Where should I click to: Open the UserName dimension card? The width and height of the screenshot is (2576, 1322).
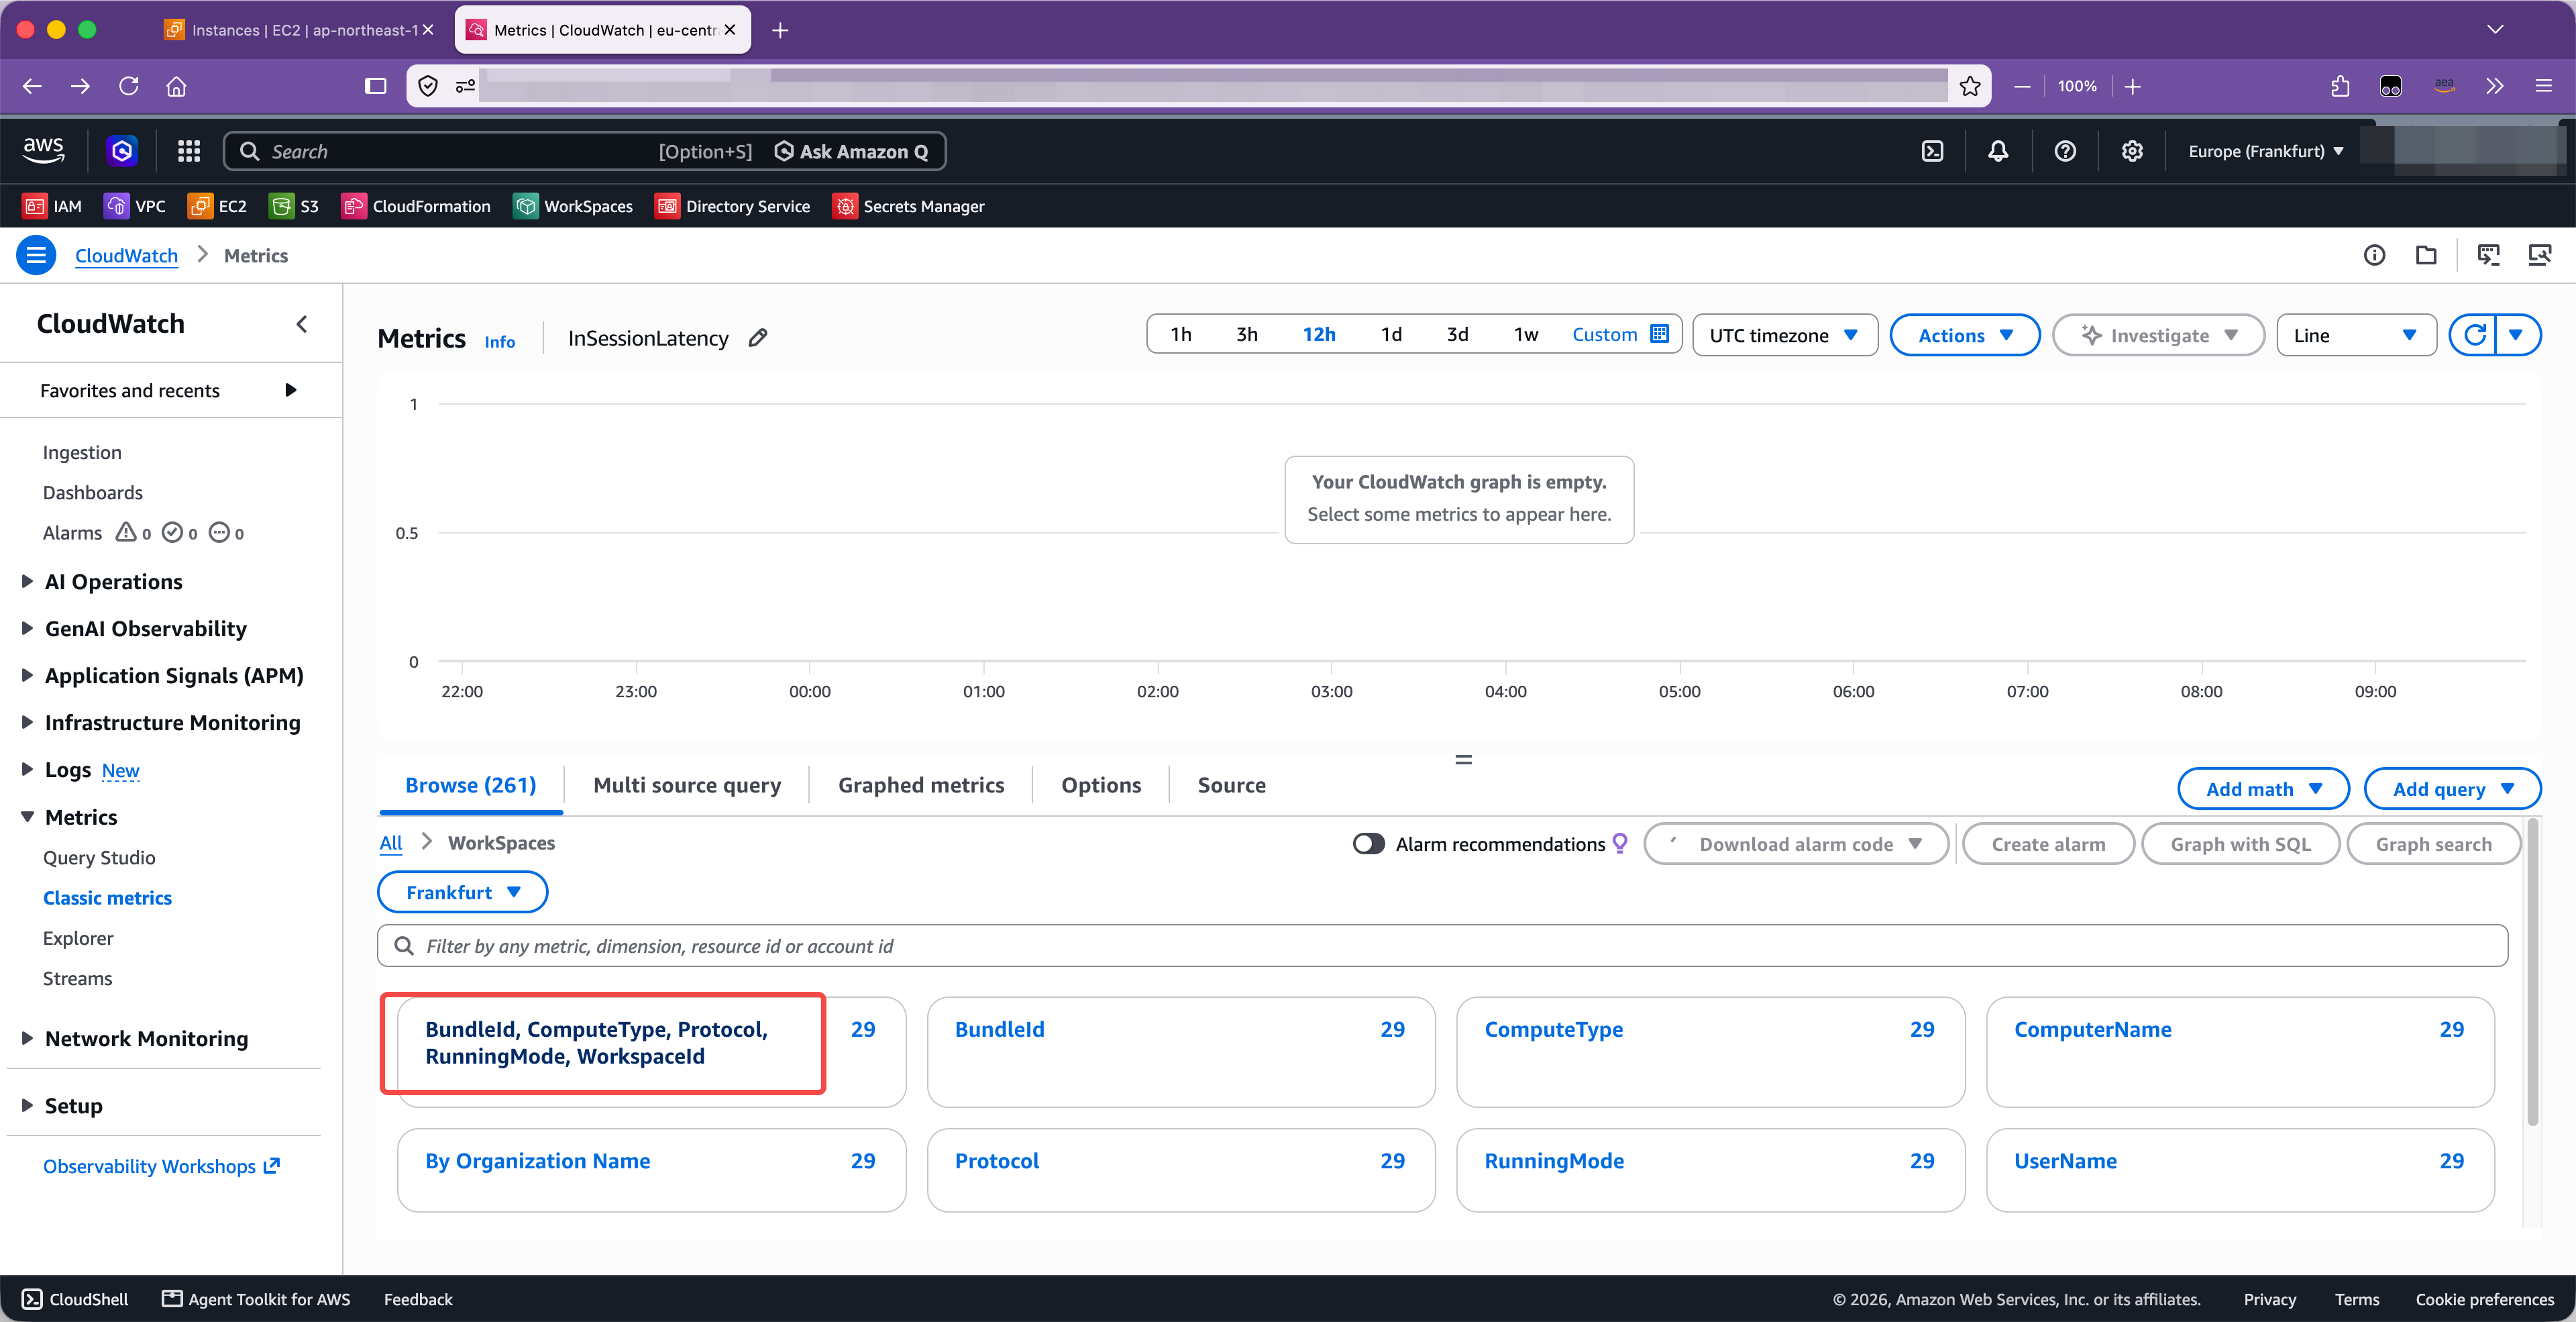pos(2240,1169)
